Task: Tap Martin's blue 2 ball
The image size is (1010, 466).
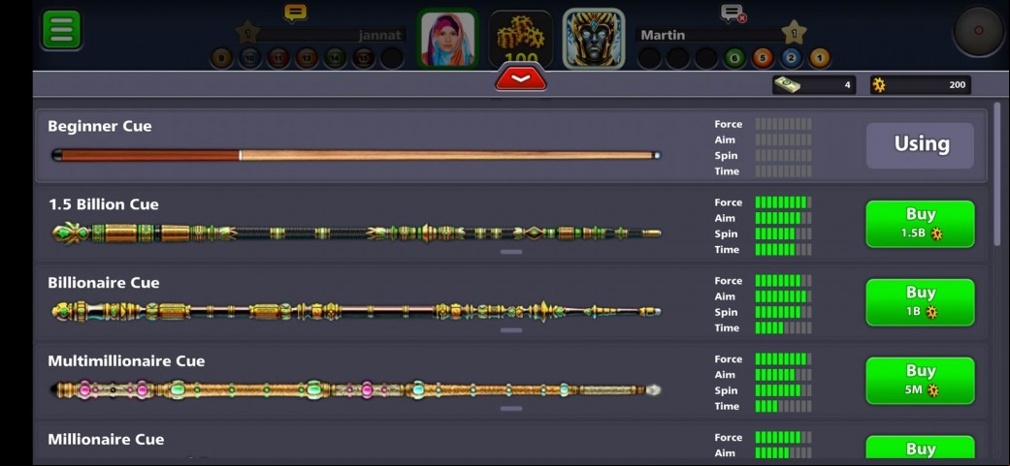Action: tap(791, 58)
